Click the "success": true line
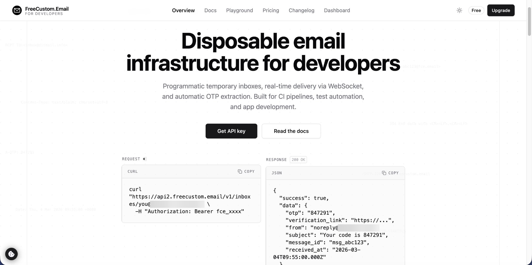Screen dimensions: 532x265 click(304, 198)
